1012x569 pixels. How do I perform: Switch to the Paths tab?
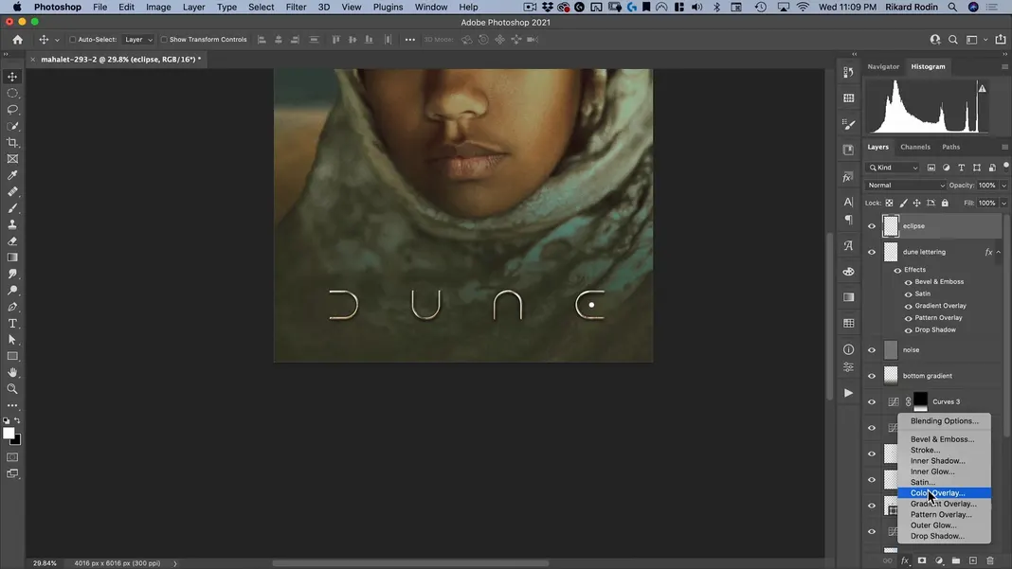click(x=950, y=147)
